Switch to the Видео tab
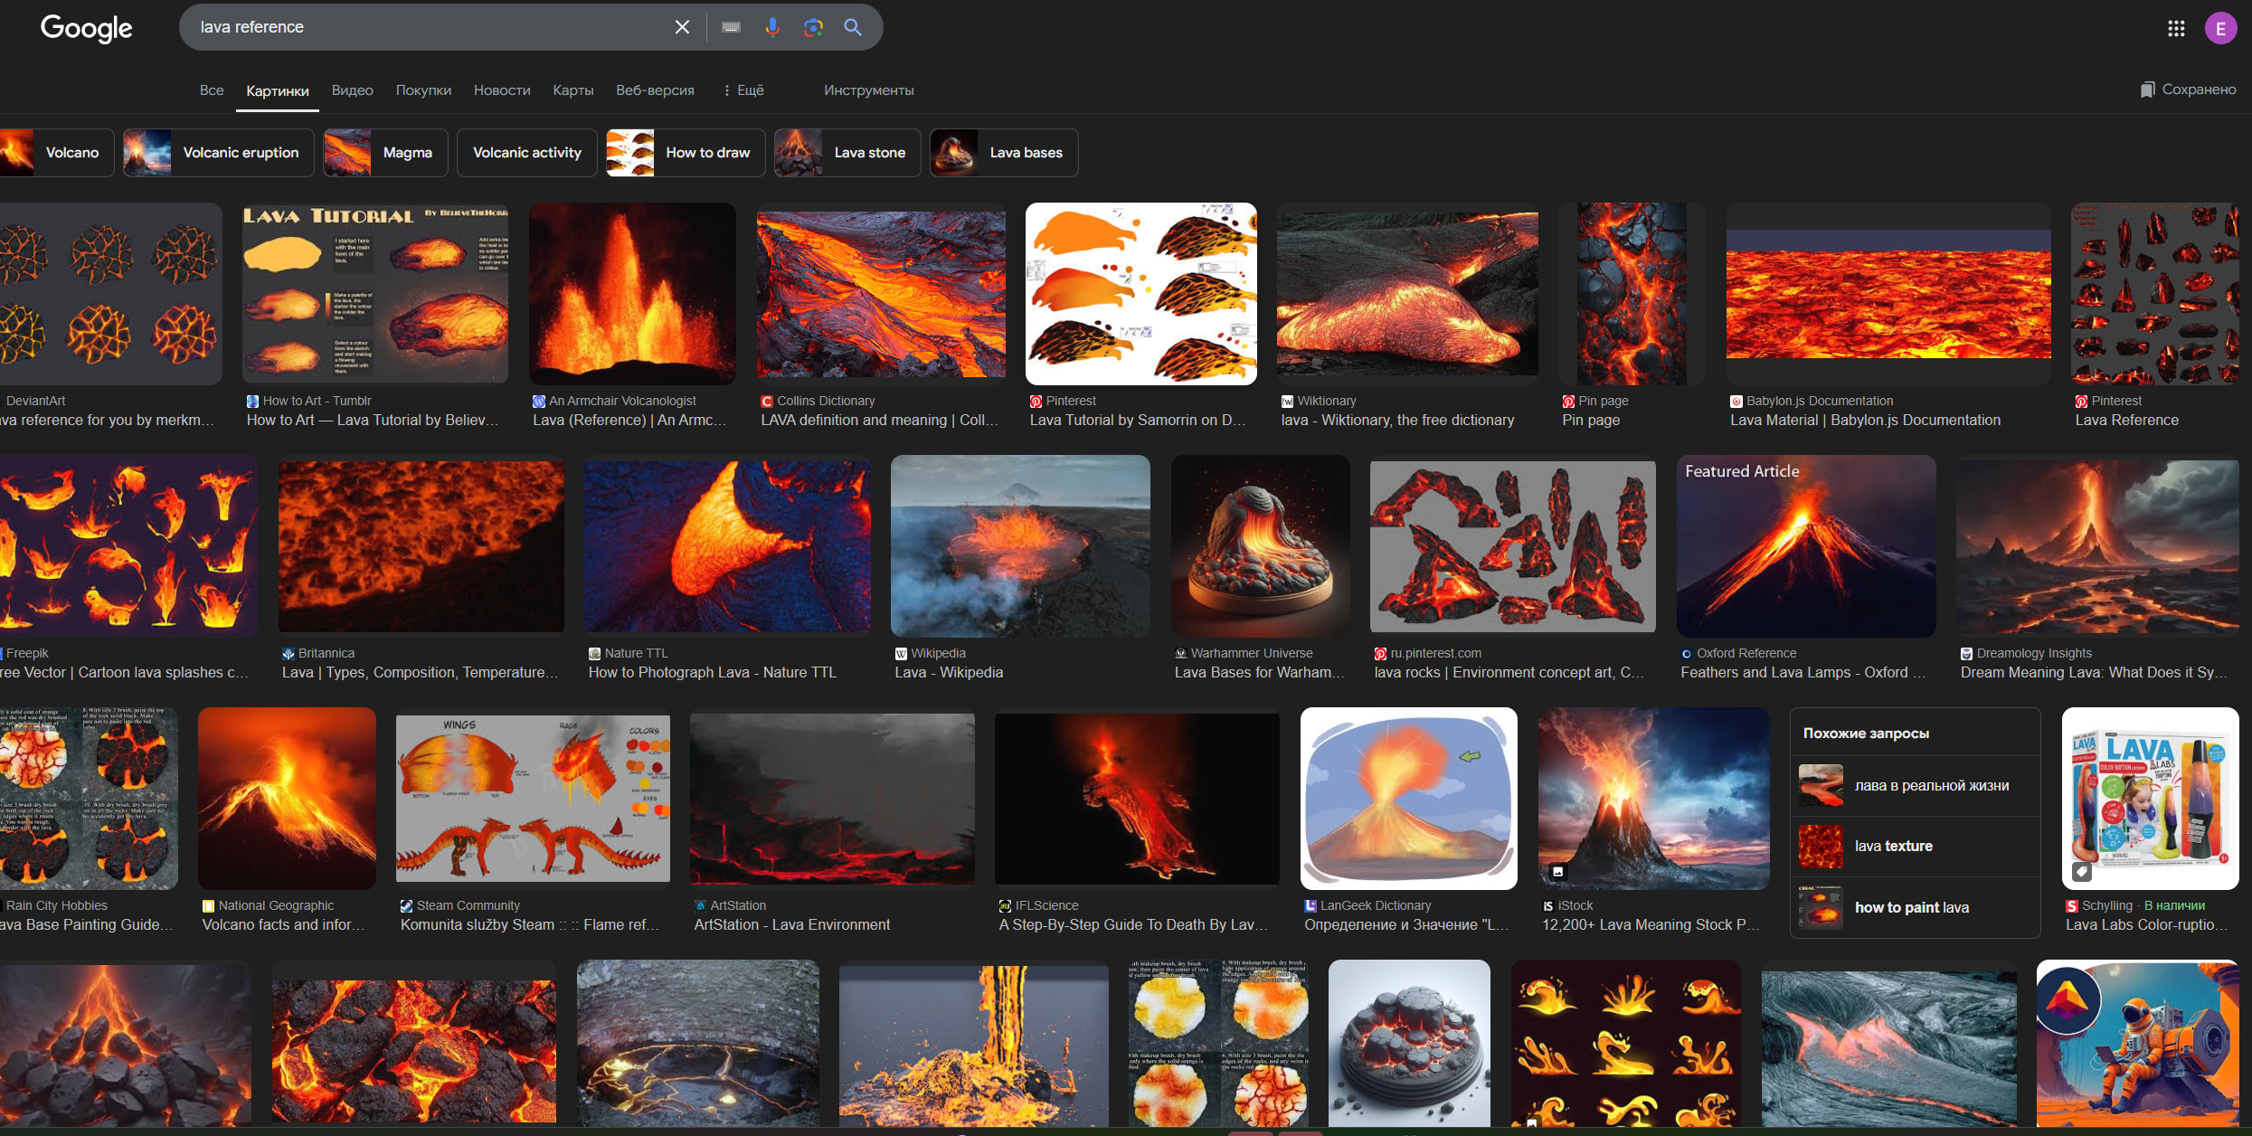The image size is (2252, 1136). [x=352, y=90]
